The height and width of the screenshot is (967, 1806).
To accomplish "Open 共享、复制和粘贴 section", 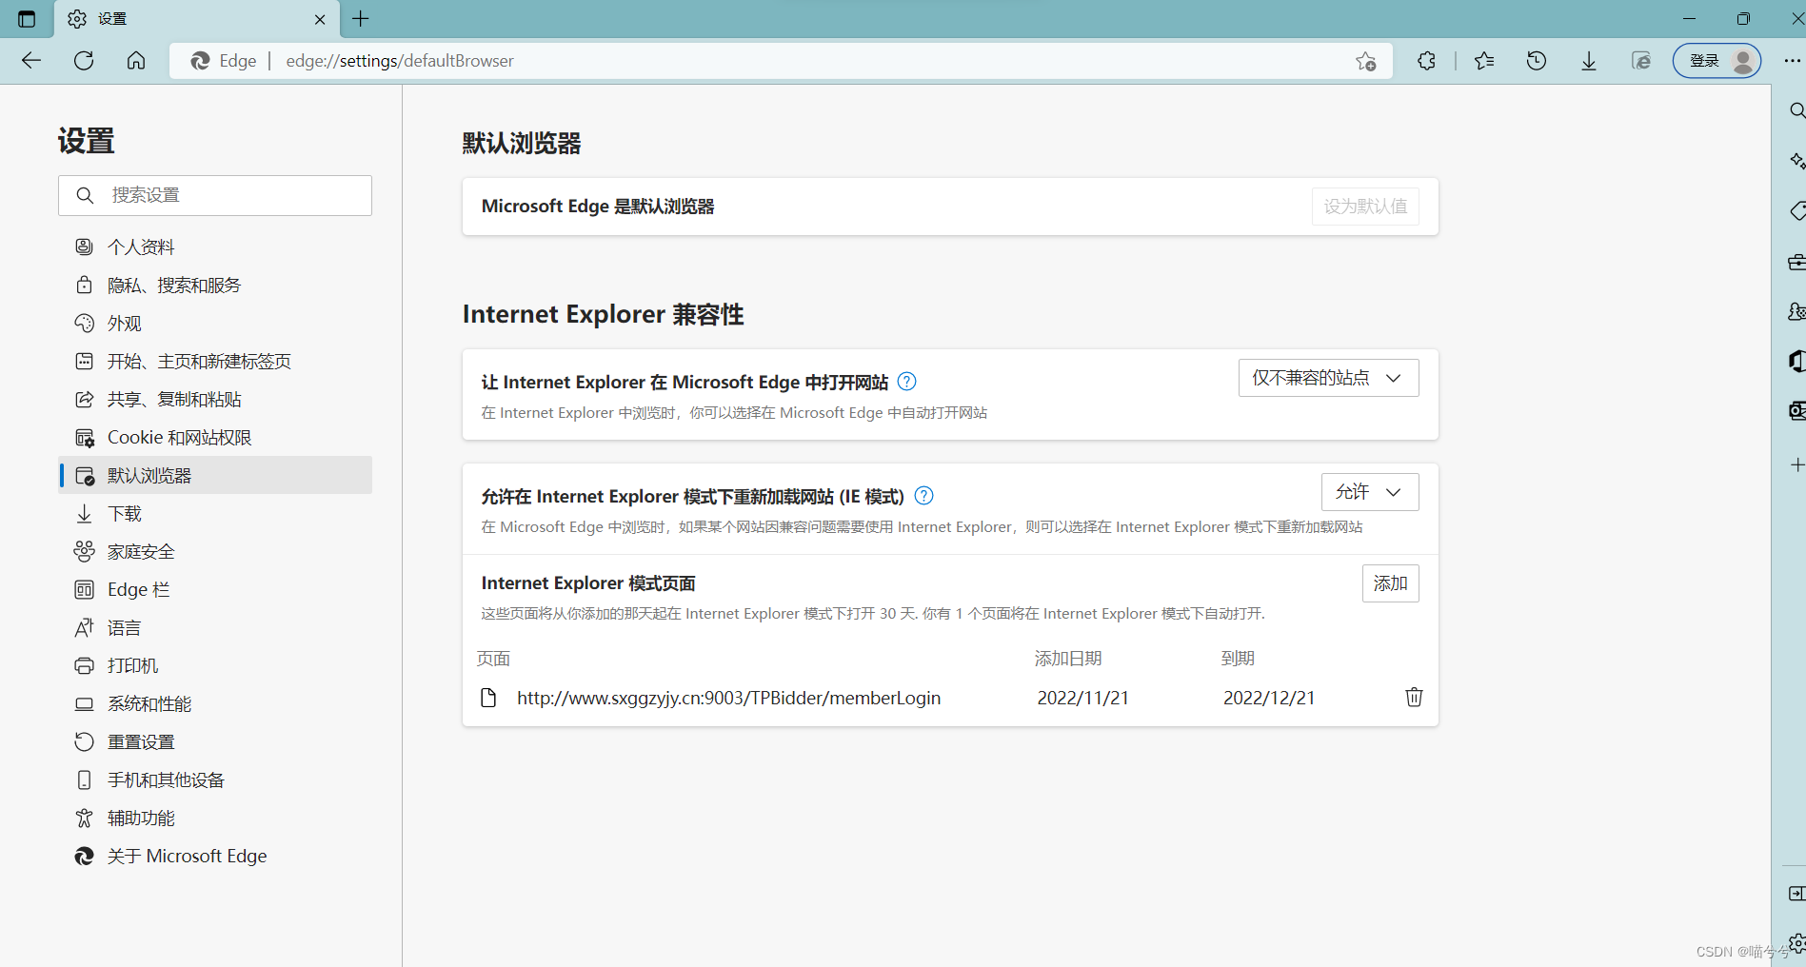I will point(215,400).
